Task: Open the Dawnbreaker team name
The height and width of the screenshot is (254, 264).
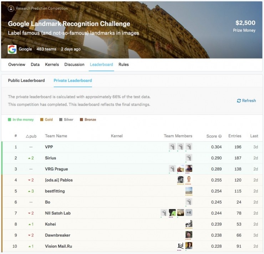Action: (x=57, y=235)
